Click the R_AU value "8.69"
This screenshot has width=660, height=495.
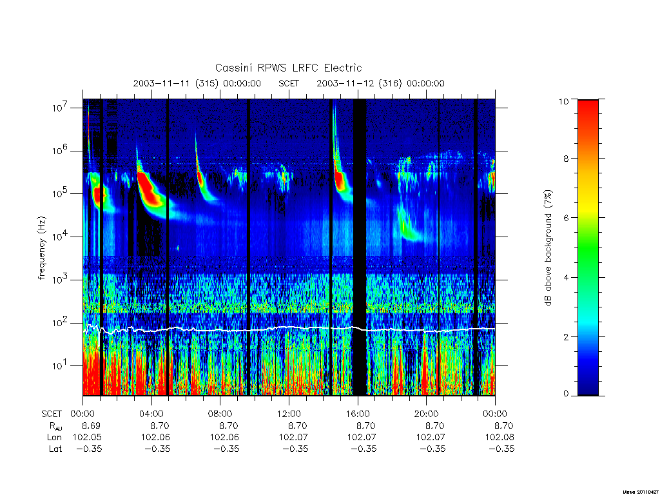coord(91,425)
